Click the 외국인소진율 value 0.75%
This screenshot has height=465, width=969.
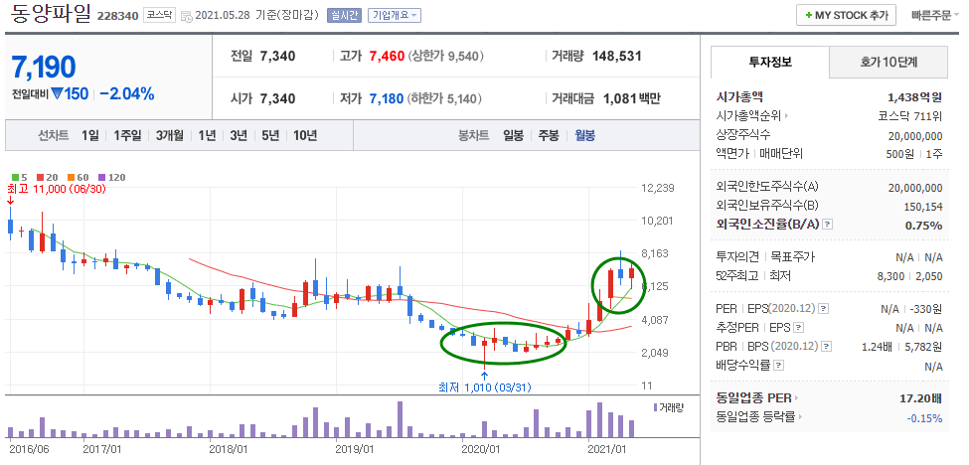(x=924, y=225)
